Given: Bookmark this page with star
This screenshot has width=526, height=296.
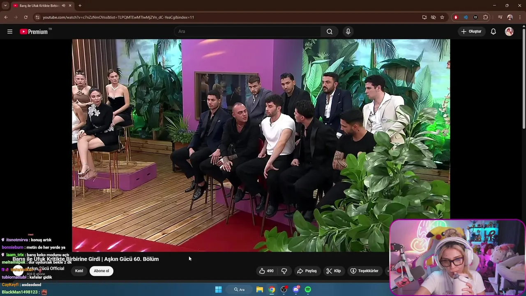Looking at the screenshot, I should [x=442, y=17].
